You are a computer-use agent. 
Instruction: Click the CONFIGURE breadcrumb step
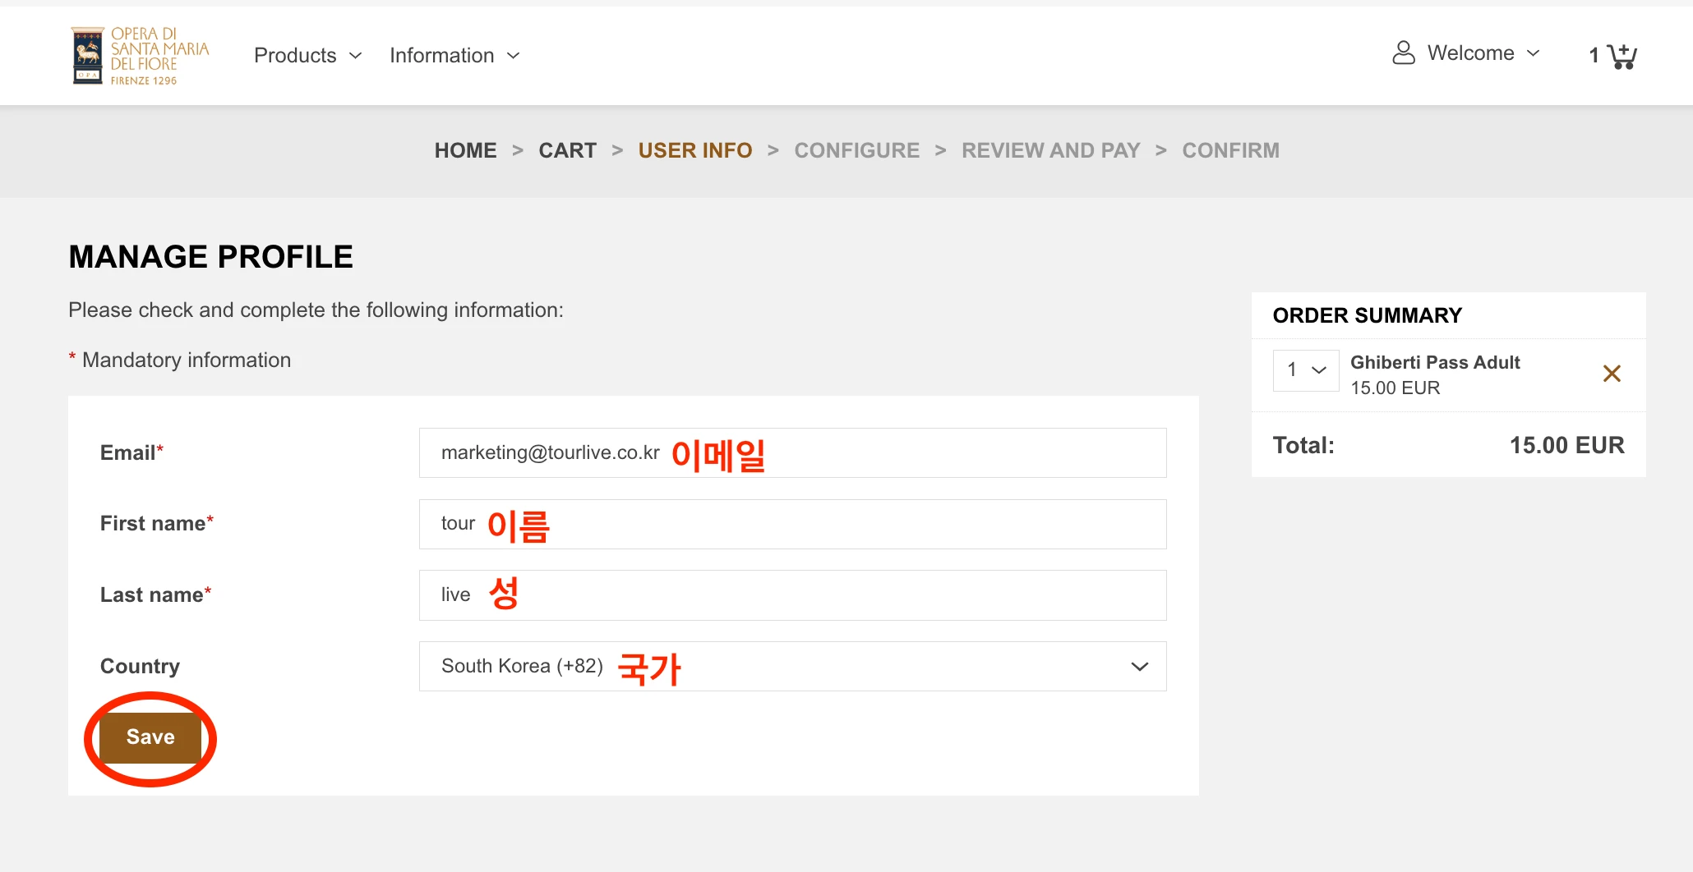click(856, 151)
